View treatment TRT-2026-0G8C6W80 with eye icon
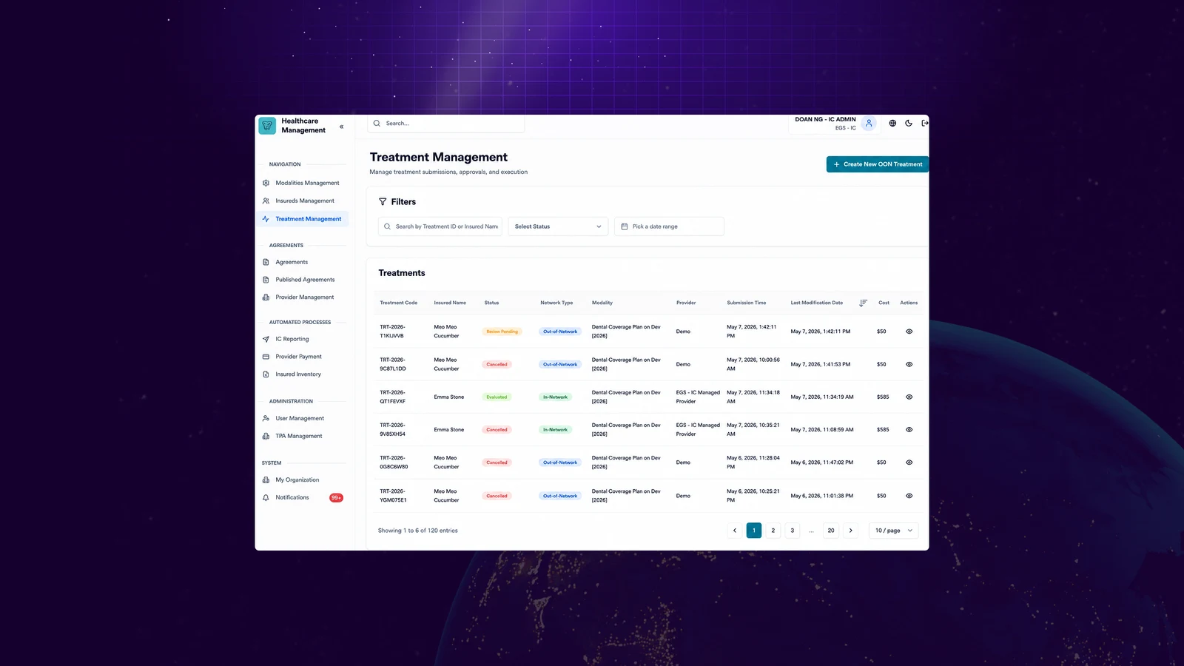 tap(909, 462)
